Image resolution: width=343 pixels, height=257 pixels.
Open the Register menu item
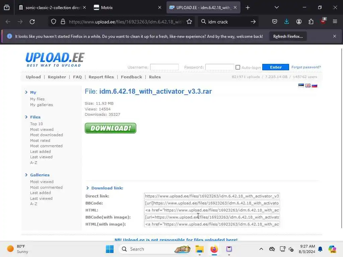57,77
